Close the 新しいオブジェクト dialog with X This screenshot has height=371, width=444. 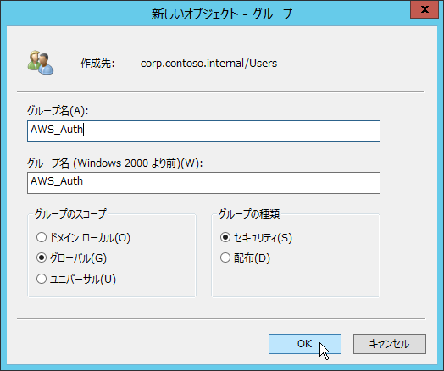pyautogui.click(x=425, y=9)
